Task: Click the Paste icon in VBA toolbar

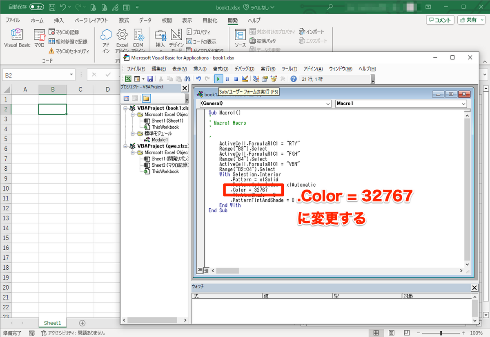Action: [178, 79]
